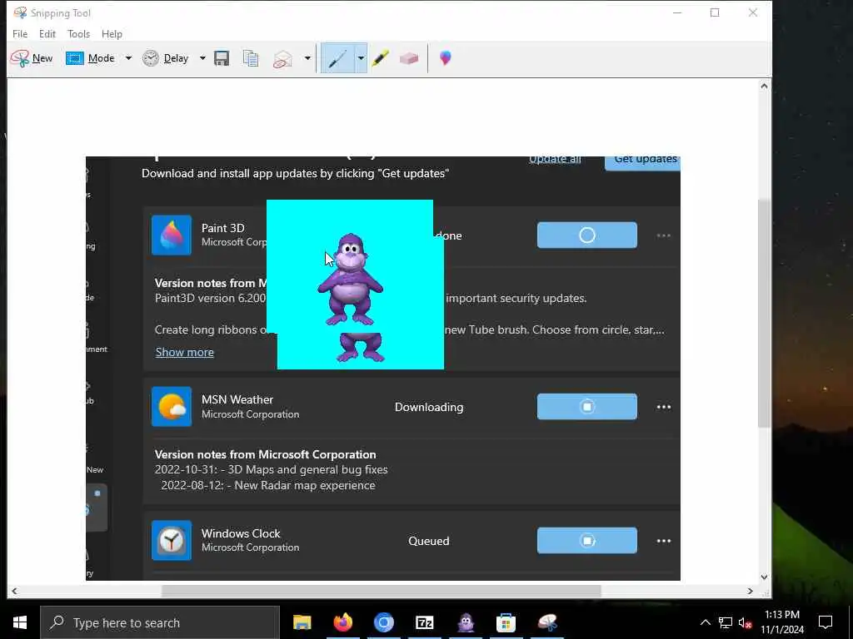Click the scroll left arrow
The width and height of the screenshot is (853, 639).
coord(14,592)
